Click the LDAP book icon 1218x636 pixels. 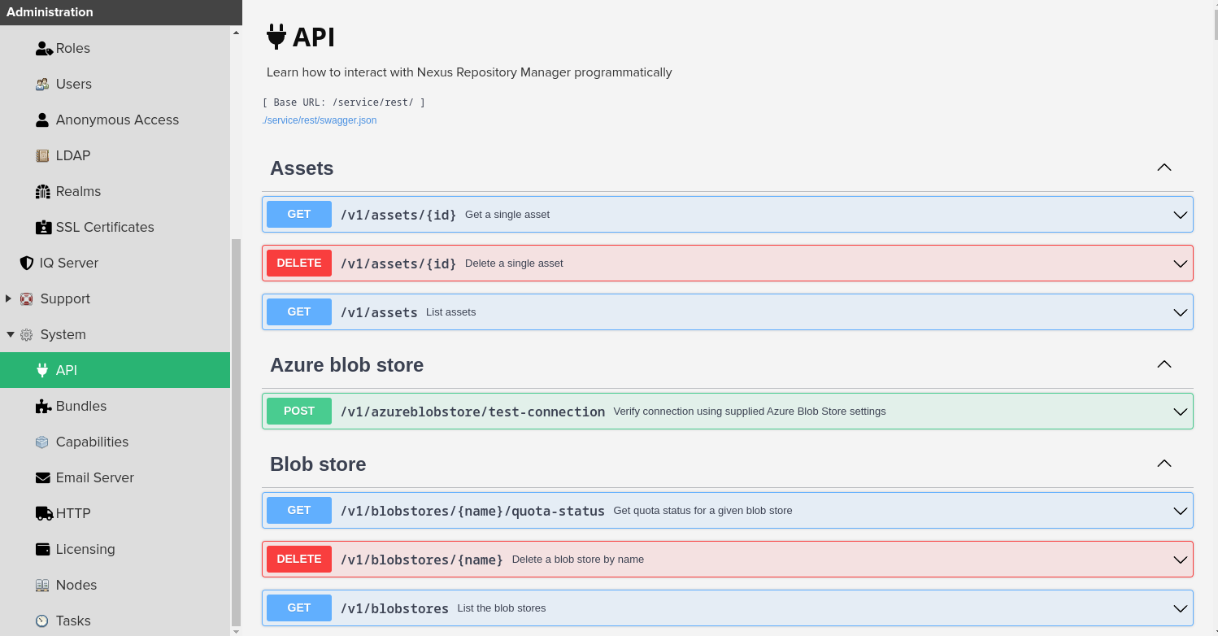click(42, 156)
